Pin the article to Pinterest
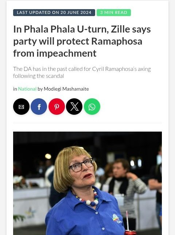The width and height of the screenshot is (175, 235). [57, 107]
